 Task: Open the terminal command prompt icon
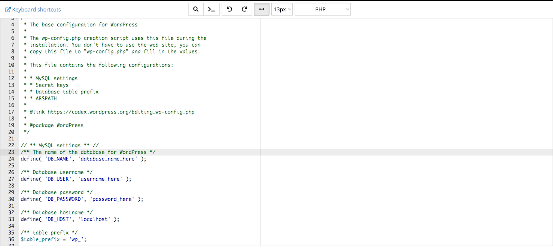[x=211, y=9]
